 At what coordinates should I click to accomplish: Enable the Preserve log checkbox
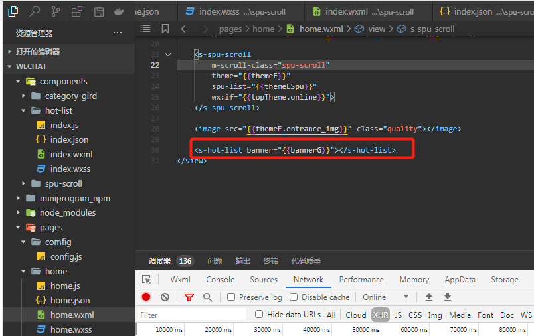[x=231, y=297]
